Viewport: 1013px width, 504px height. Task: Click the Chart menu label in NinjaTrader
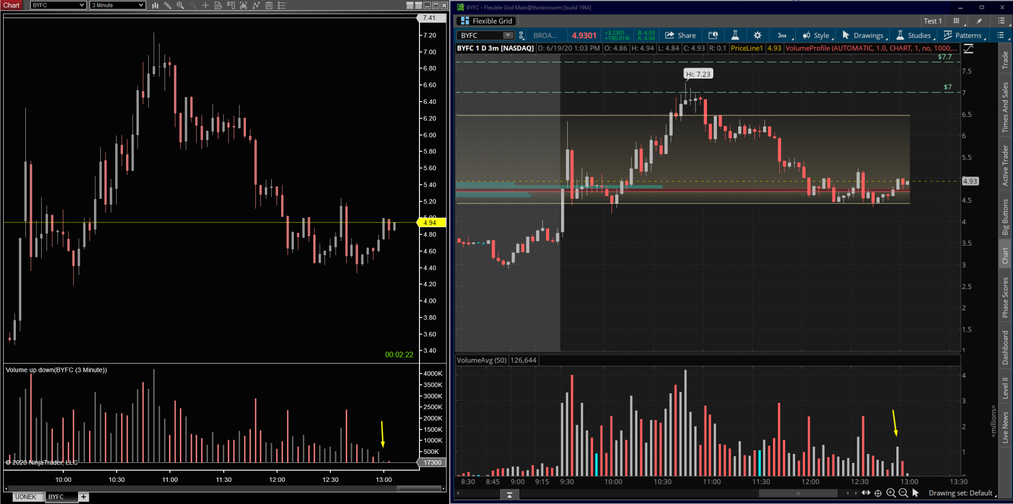[x=12, y=5]
